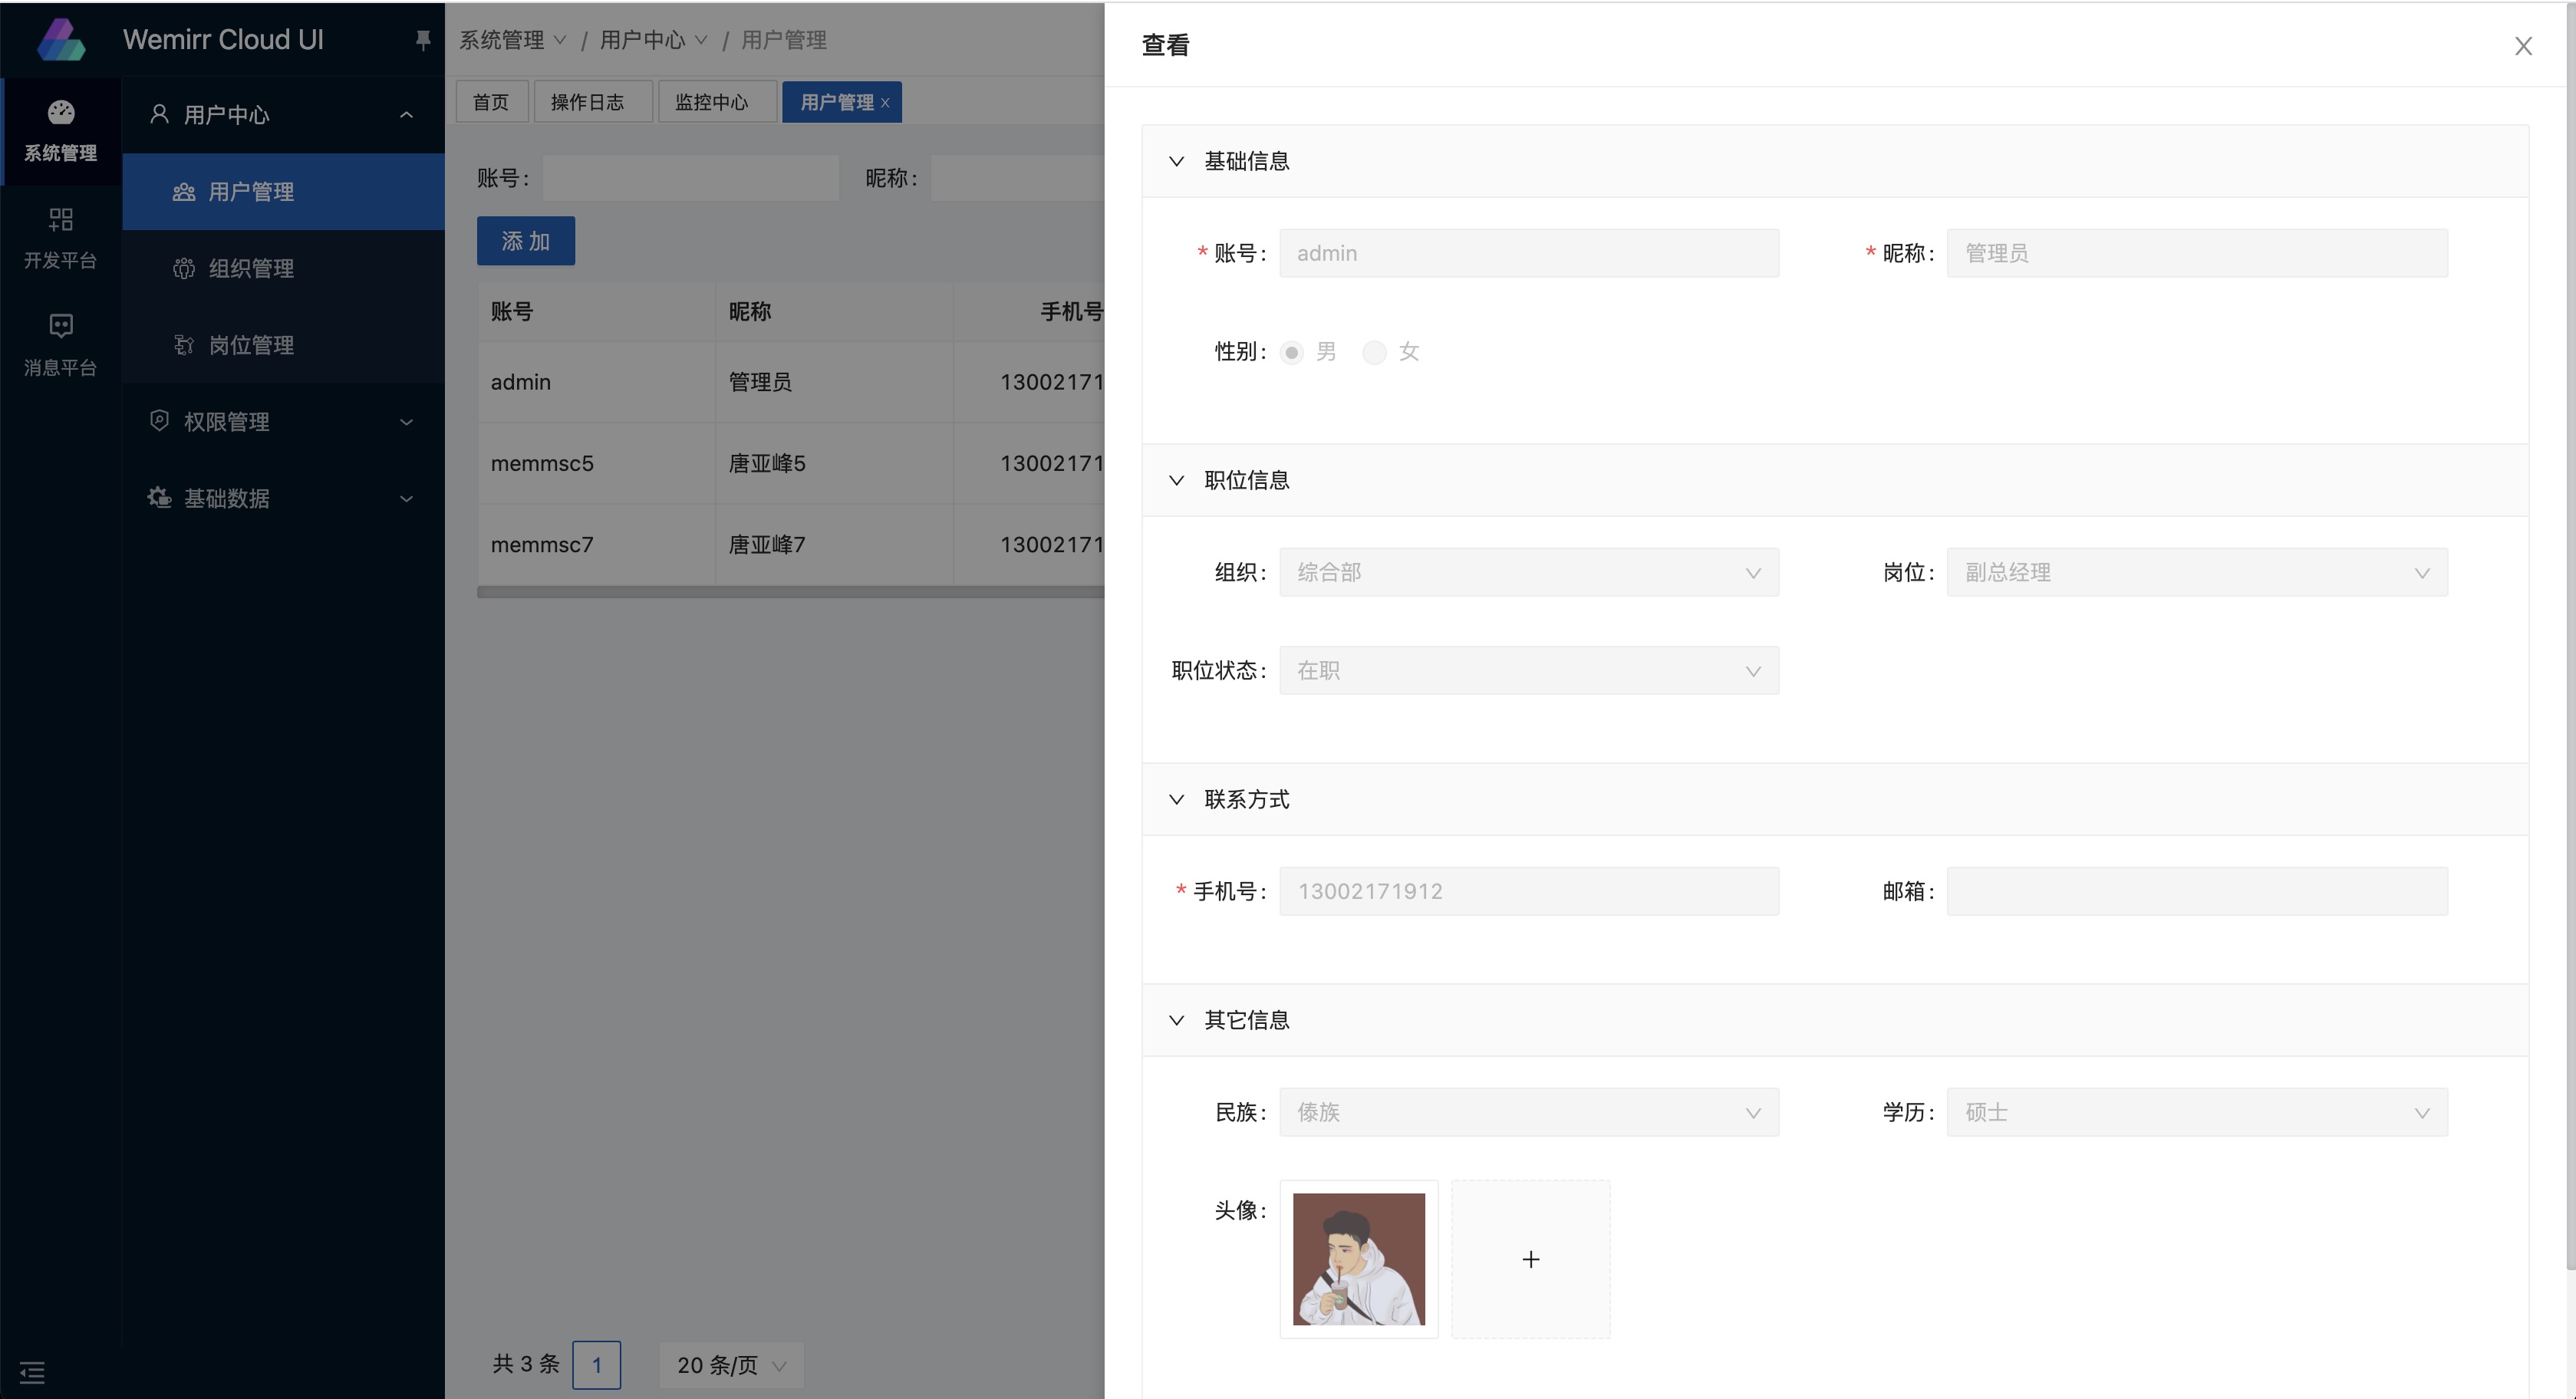Click the horizontal scrollbar below the user table
Screen dimensions: 2576x1399
click(x=790, y=592)
